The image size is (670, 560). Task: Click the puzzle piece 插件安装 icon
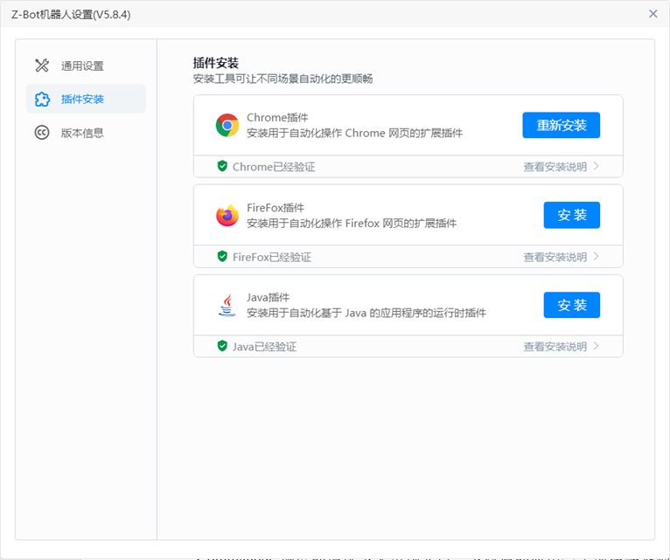tap(42, 100)
